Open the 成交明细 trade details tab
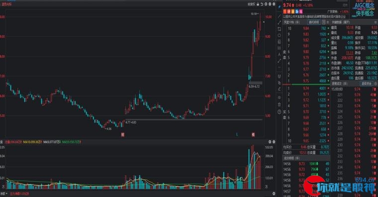The image size is (378, 197). pyautogui.click(x=291, y=158)
